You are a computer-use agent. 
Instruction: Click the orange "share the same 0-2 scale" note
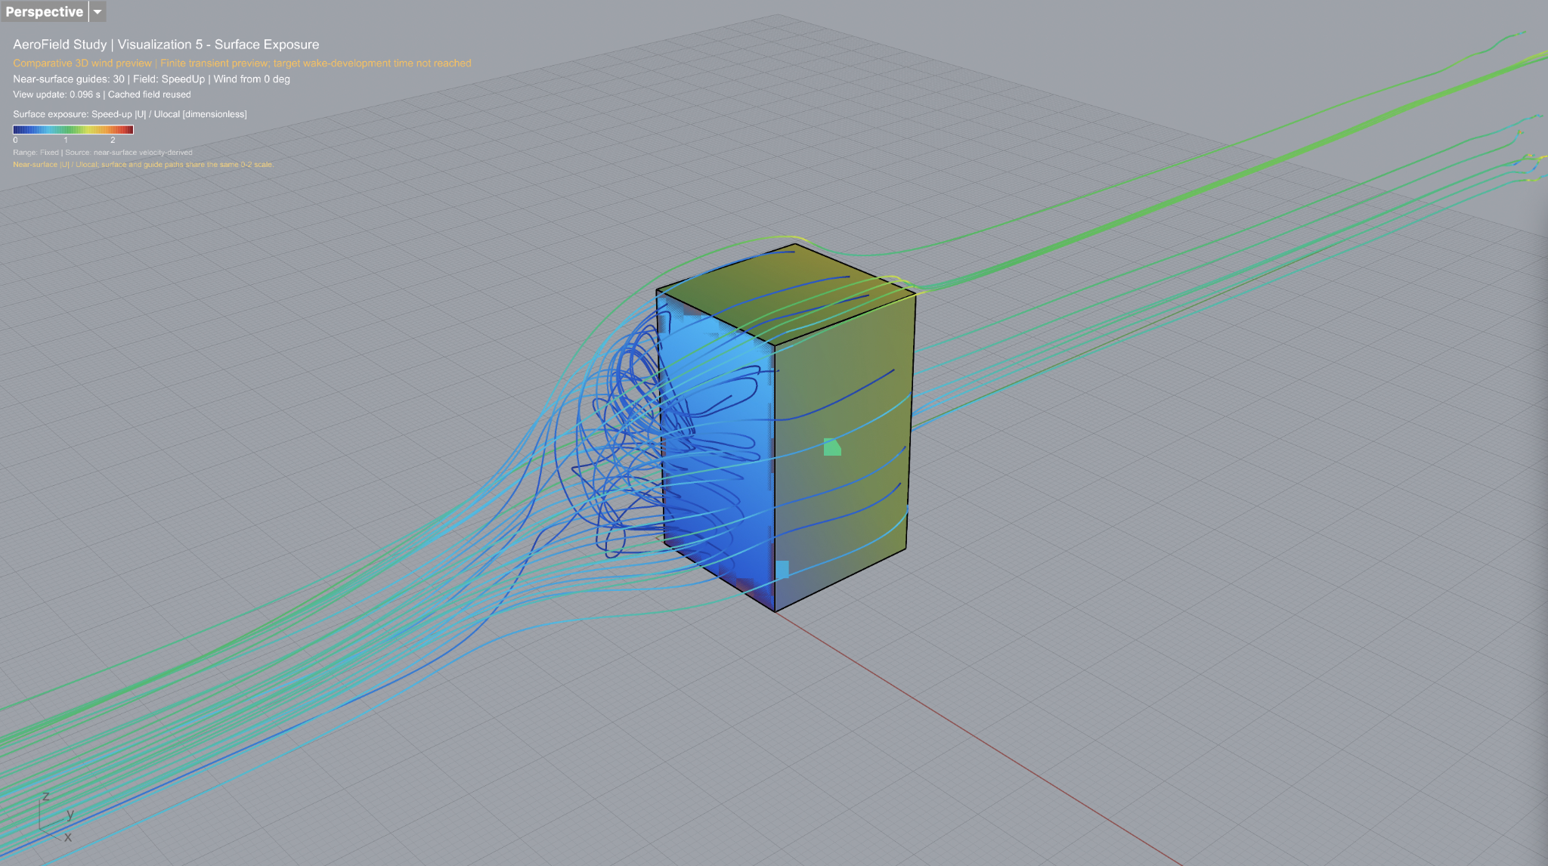(x=143, y=165)
